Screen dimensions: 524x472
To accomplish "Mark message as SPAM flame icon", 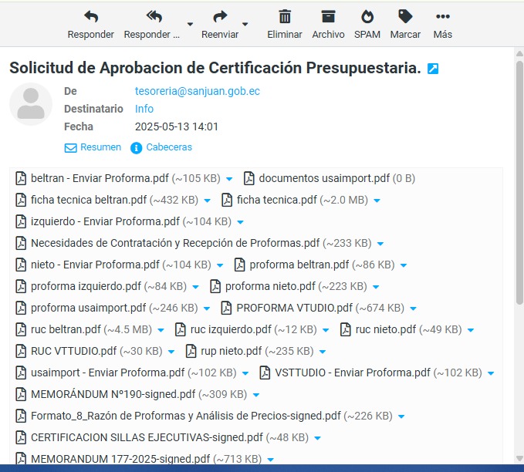I will coord(367,17).
